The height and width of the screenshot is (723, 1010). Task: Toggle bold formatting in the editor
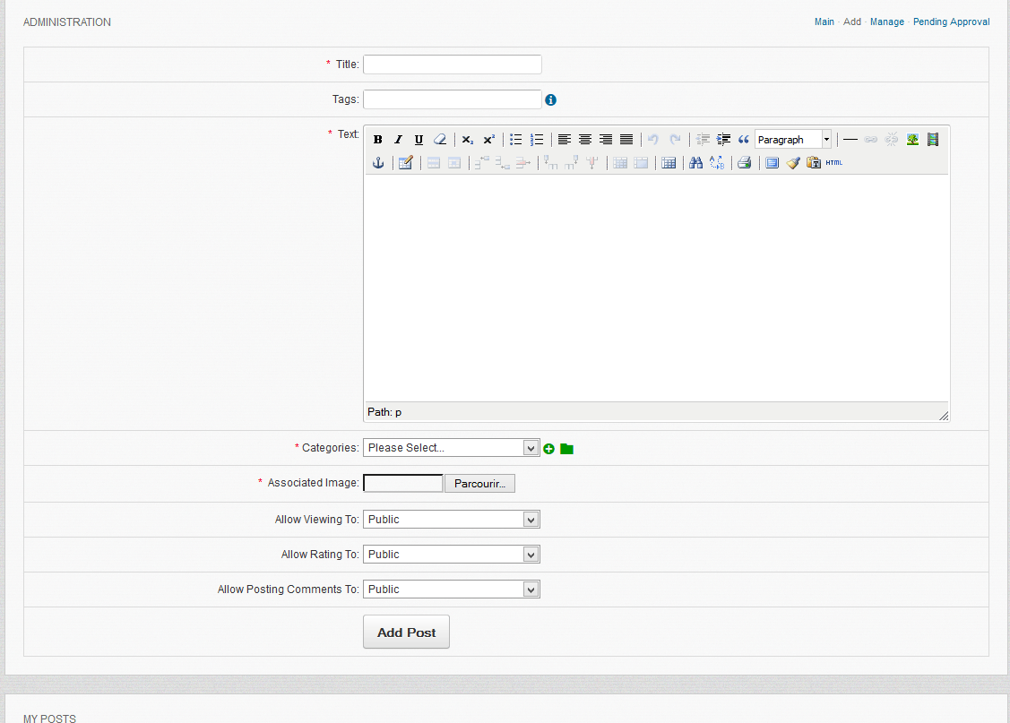(378, 140)
